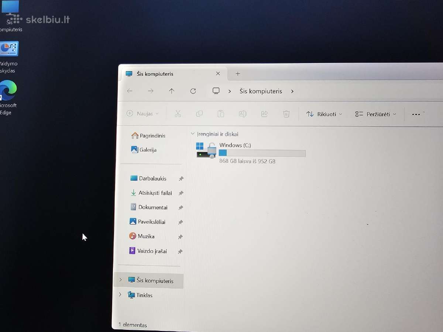Screen dimensions: 443x332
Task: Click the Copy icon in toolbar
Action: [x=199, y=114]
